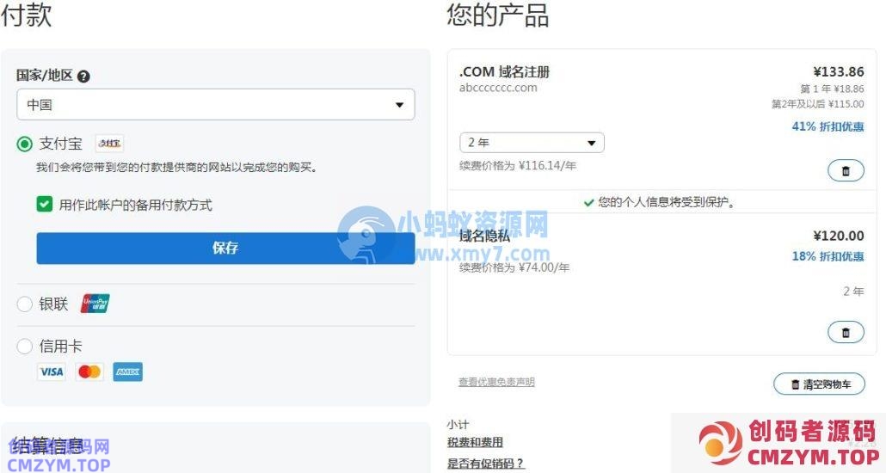The height and width of the screenshot is (473, 886).
Task: Click the Mastercard logo icon
Action: 89,372
